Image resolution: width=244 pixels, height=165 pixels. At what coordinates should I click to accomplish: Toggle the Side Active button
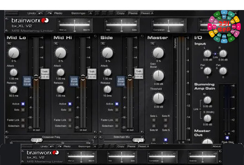(117, 104)
